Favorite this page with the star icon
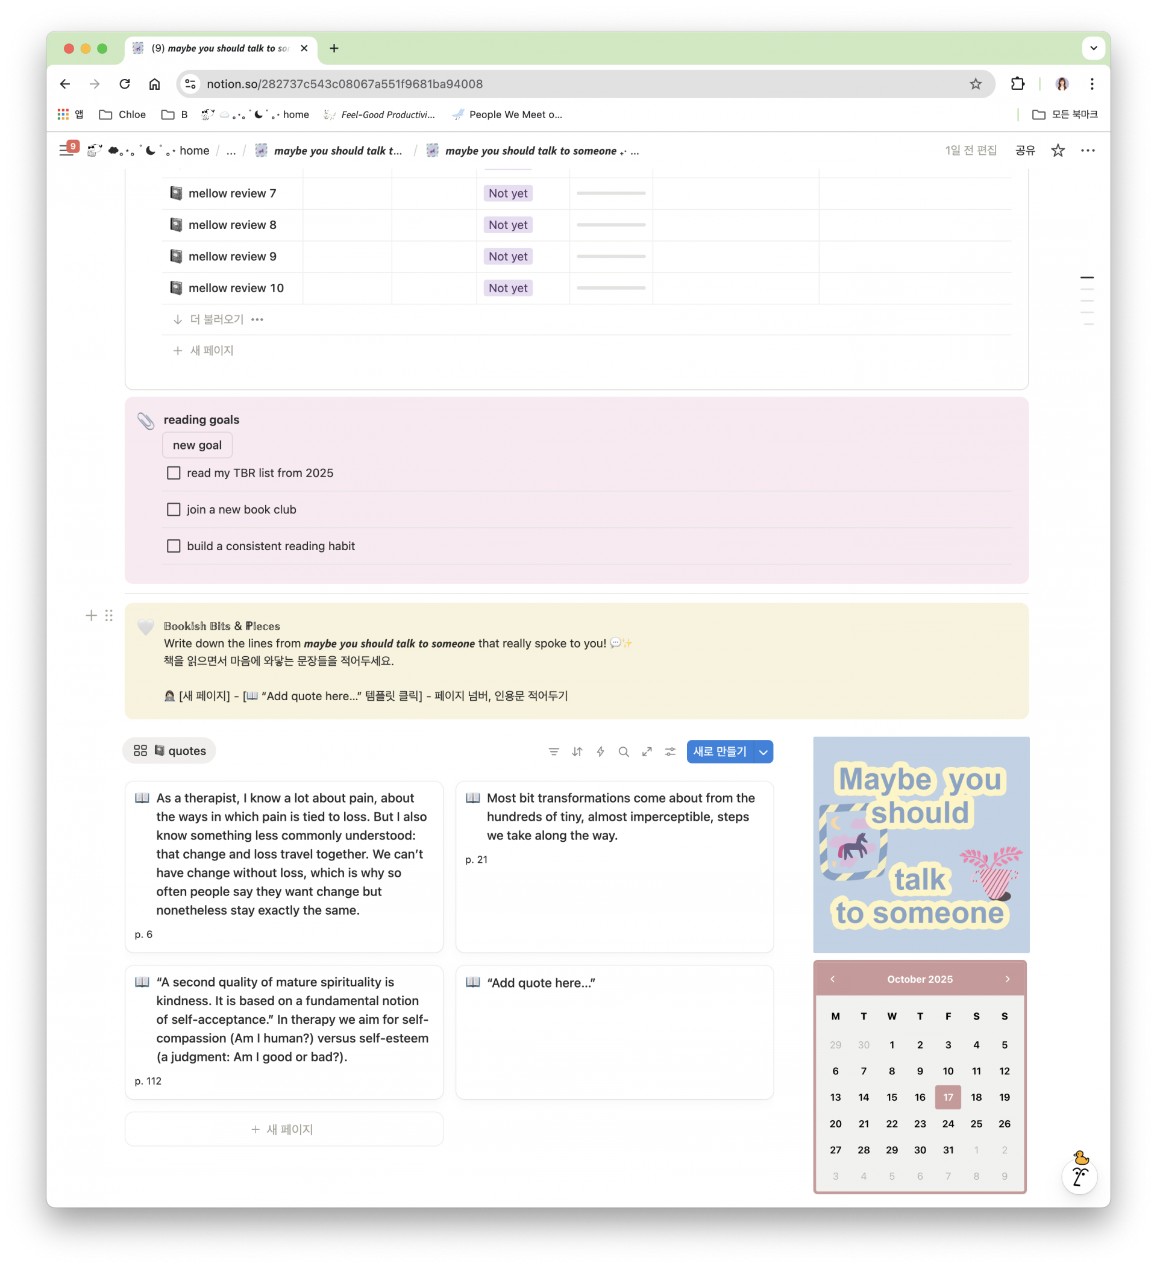Viewport: 1157px width, 1269px height. coord(1058,151)
